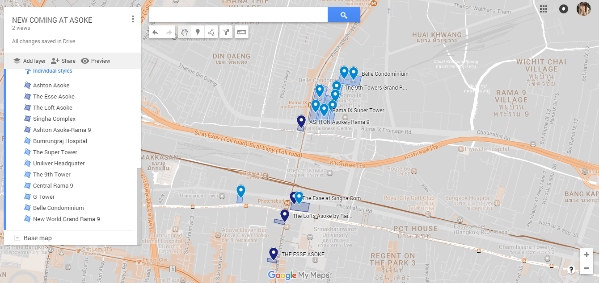
Task: Click the Piyavate hospital label on the map
Action: [x=486, y=149]
